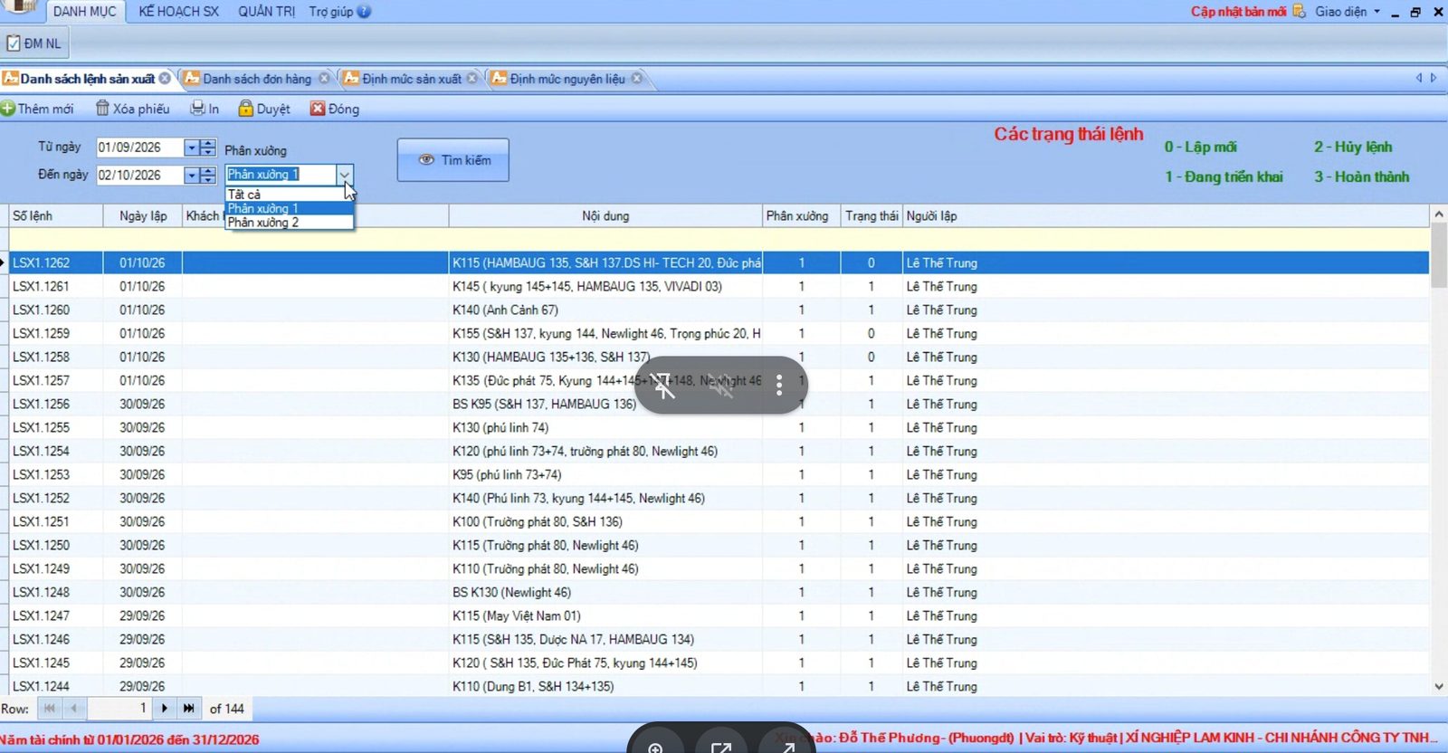Click the Cập nhật bản mới link

coord(1238,12)
